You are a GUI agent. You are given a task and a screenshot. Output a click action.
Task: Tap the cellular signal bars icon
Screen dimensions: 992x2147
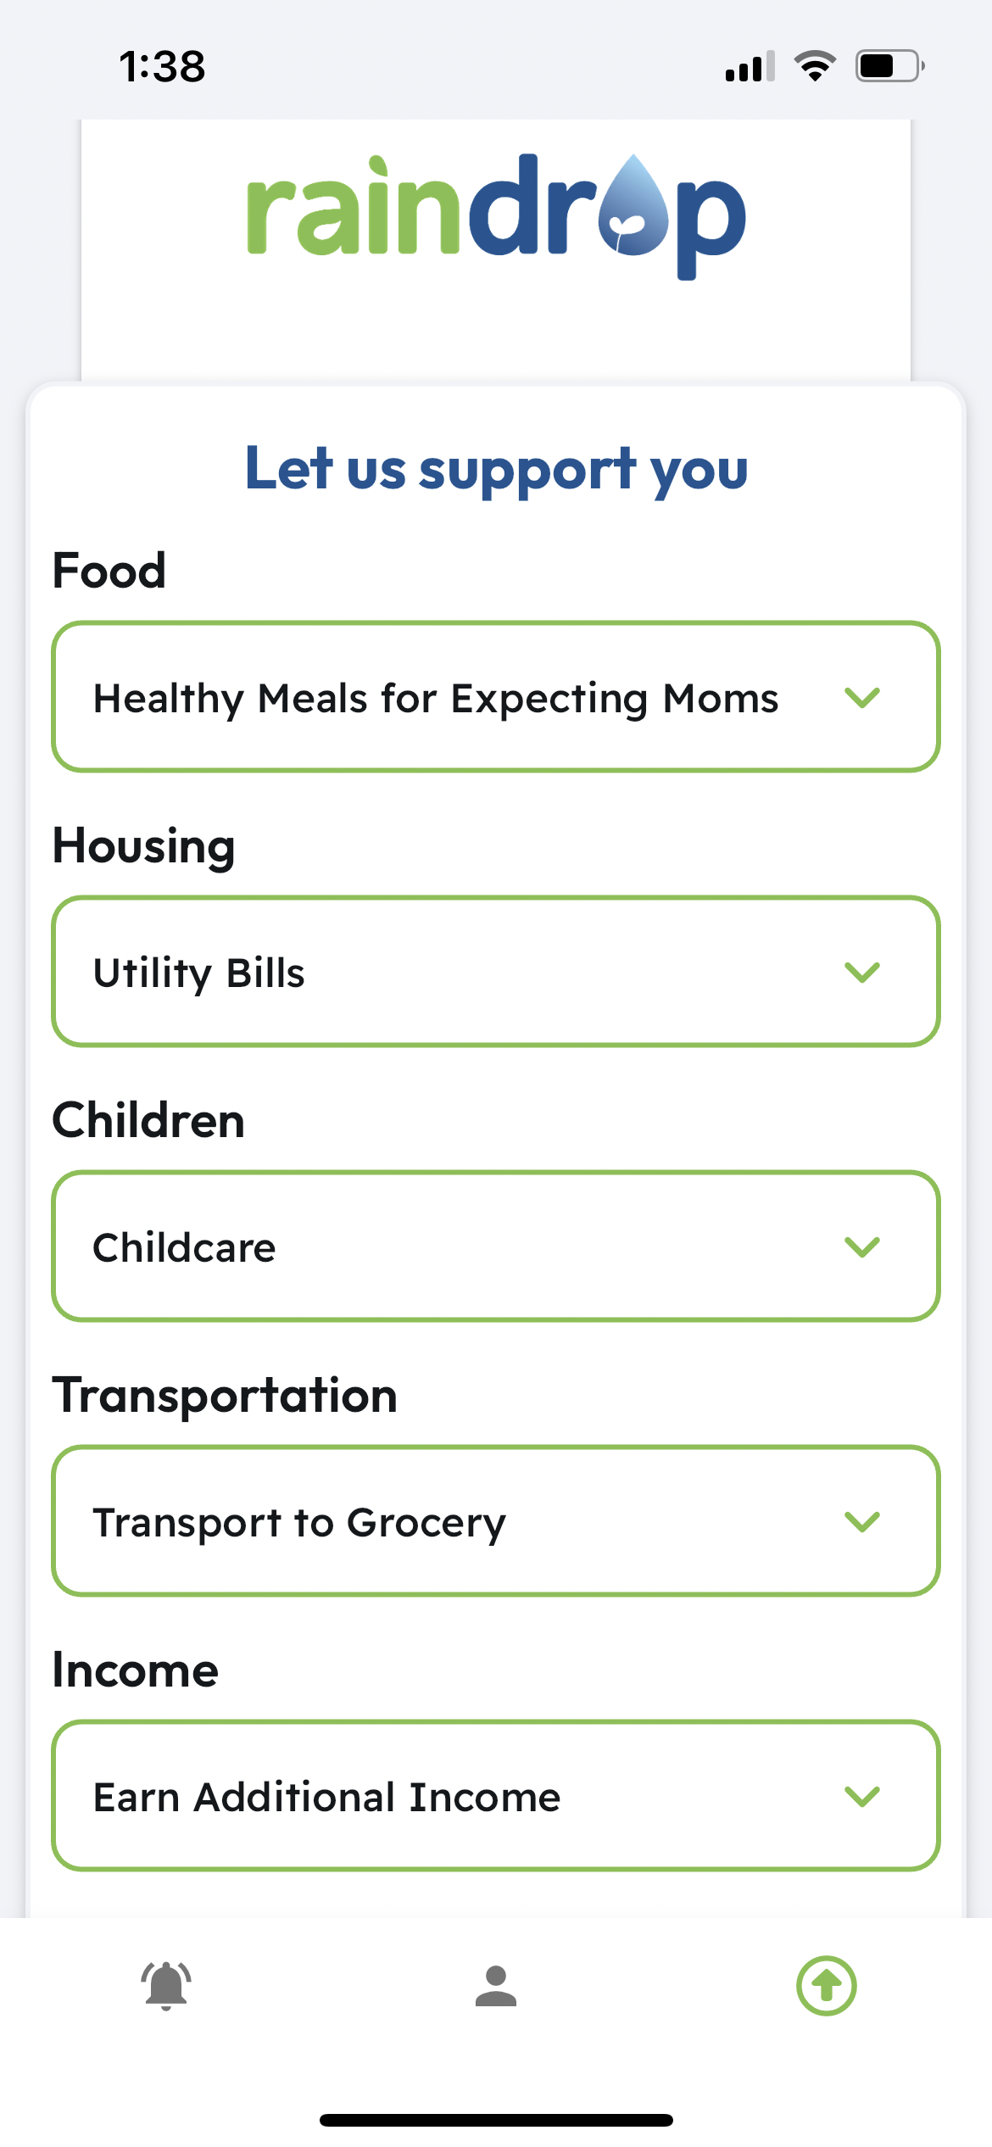point(750,66)
